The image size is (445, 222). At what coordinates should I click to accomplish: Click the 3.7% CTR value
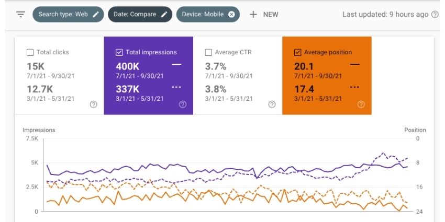tap(216, 66)
